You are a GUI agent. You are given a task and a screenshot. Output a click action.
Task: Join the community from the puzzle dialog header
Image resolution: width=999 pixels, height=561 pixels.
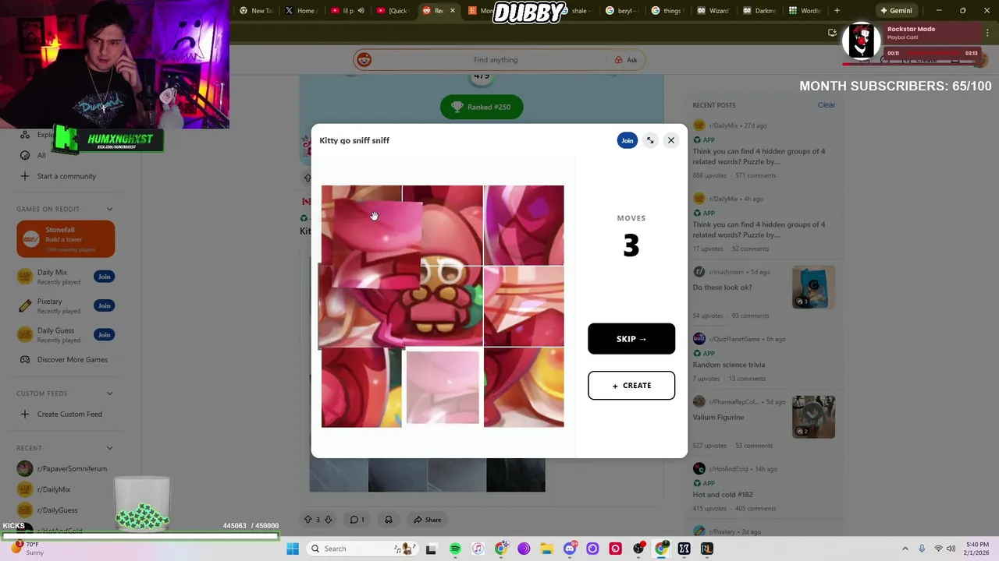(627, 140)
